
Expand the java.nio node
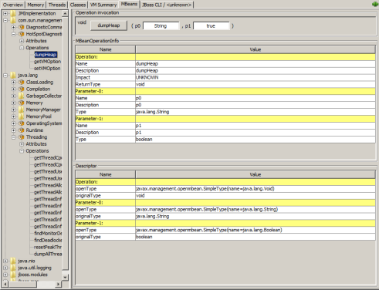pos(5,261)
